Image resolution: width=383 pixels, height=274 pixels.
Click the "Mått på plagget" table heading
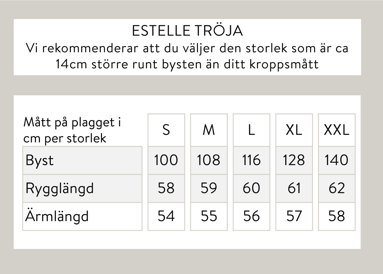click(72, 130)
